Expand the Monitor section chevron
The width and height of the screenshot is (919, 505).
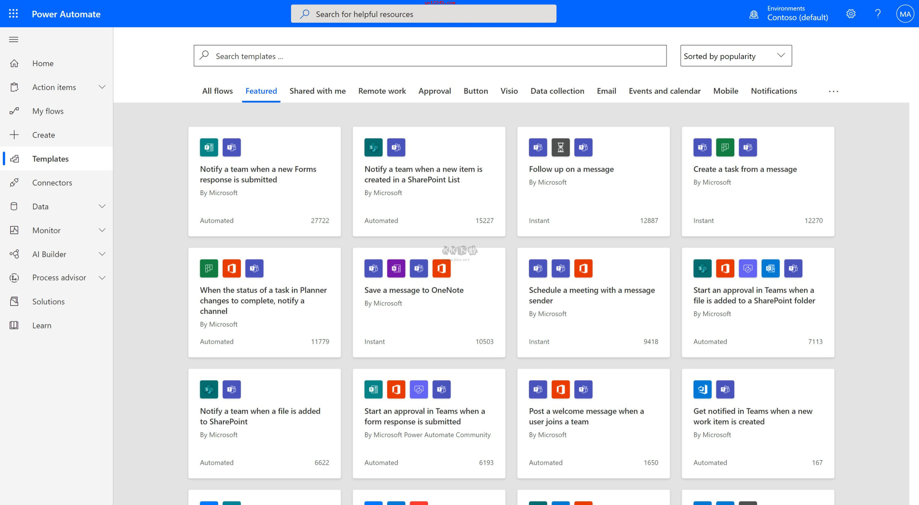pos(102,230)
